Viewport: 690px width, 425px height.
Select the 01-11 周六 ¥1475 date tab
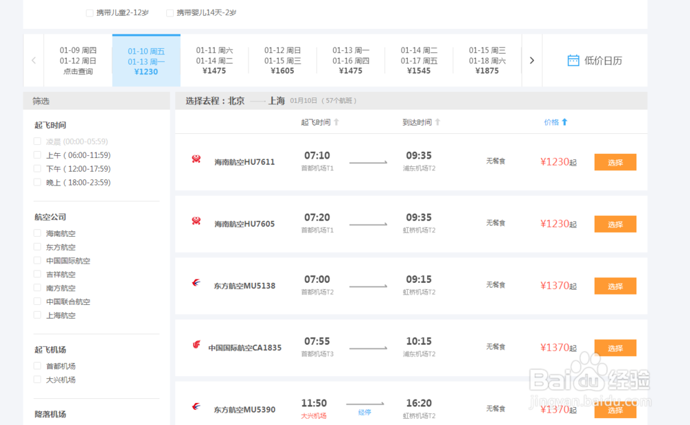tap(215, 60)
